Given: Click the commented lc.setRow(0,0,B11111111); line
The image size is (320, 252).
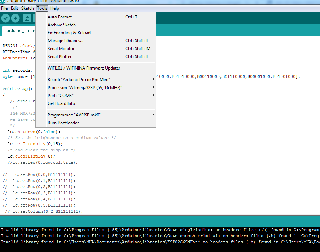Looking at the screenshot, I should click(39, 174).
